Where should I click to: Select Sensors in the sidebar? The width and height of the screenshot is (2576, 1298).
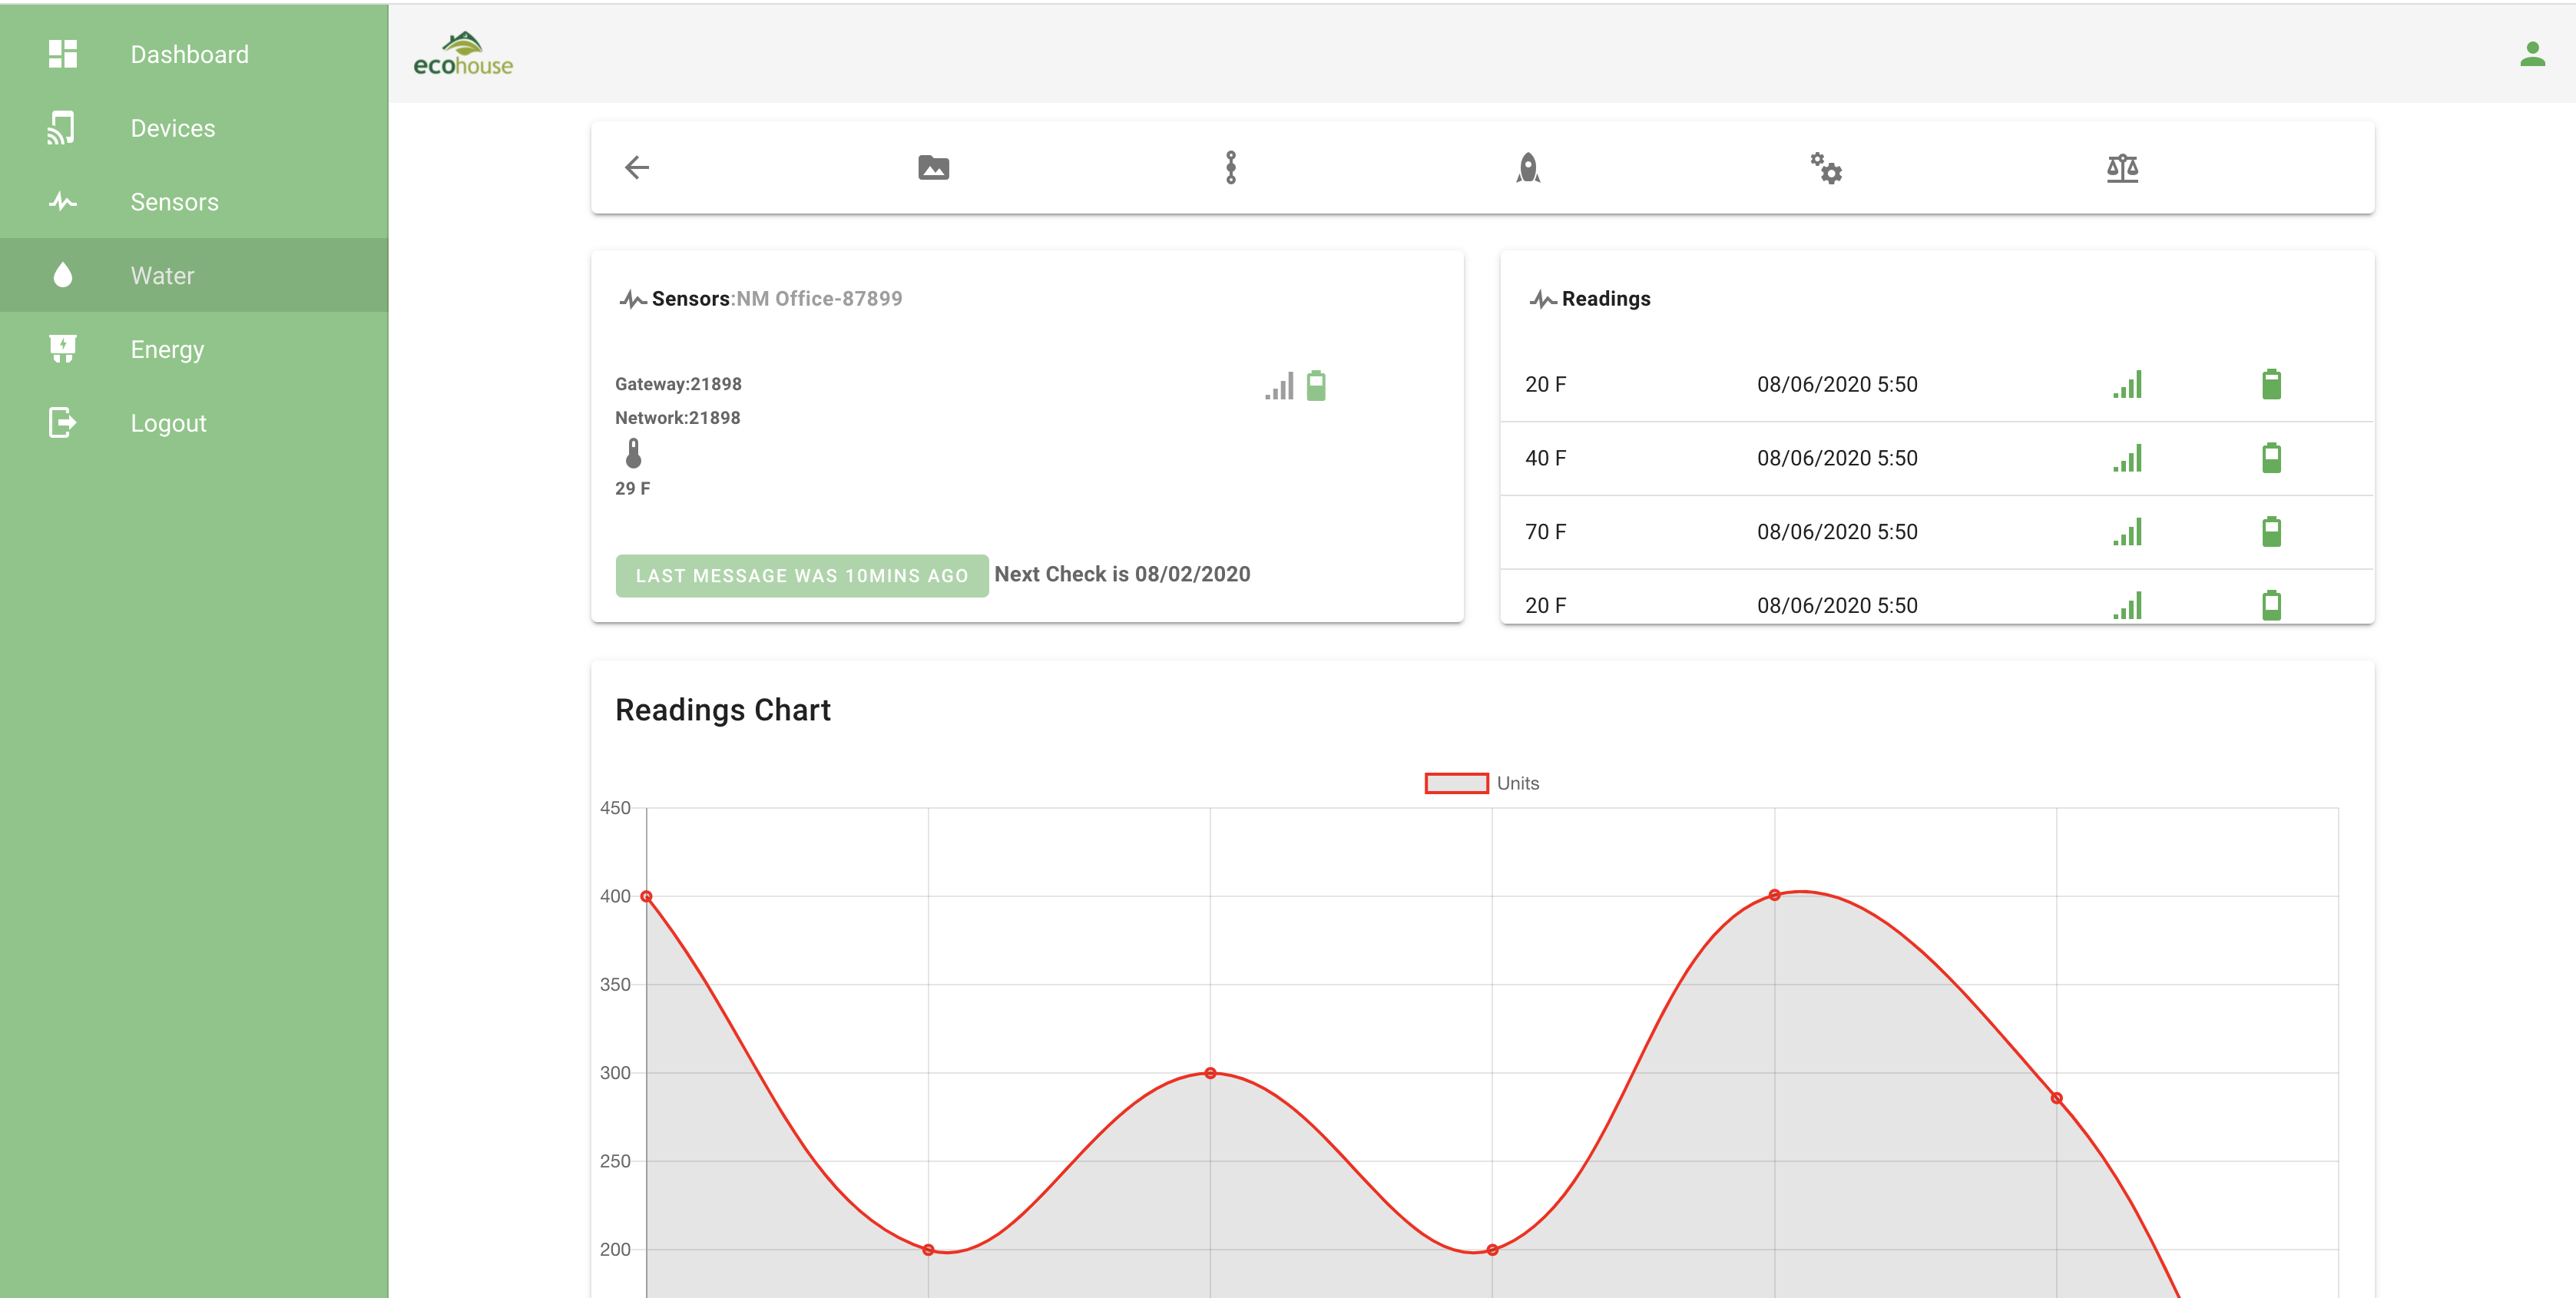(x=174, y=202)
